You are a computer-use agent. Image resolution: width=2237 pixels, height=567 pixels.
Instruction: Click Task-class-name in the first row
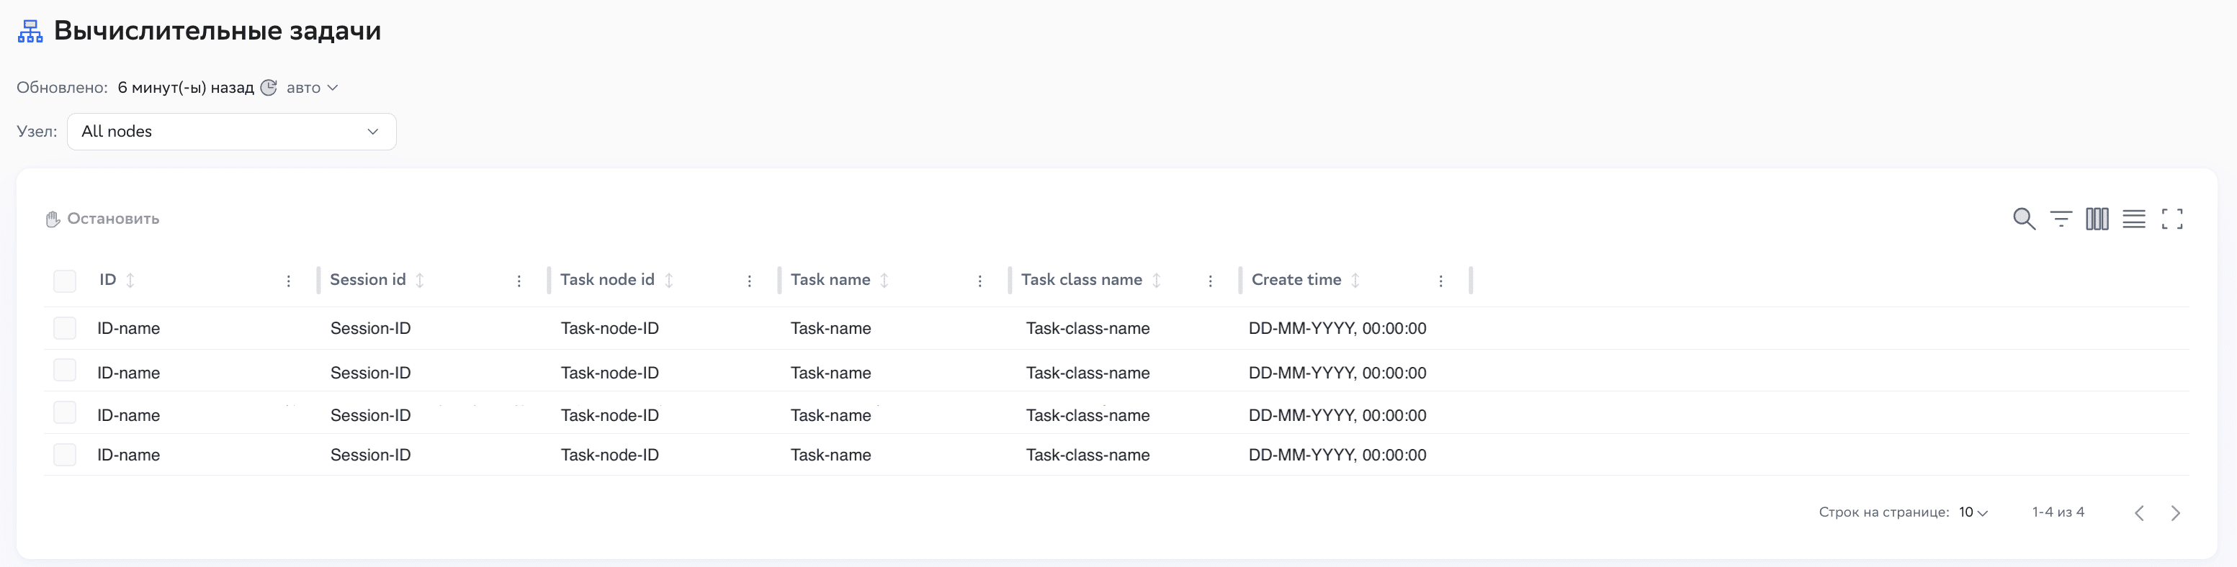click(1088, 329)
